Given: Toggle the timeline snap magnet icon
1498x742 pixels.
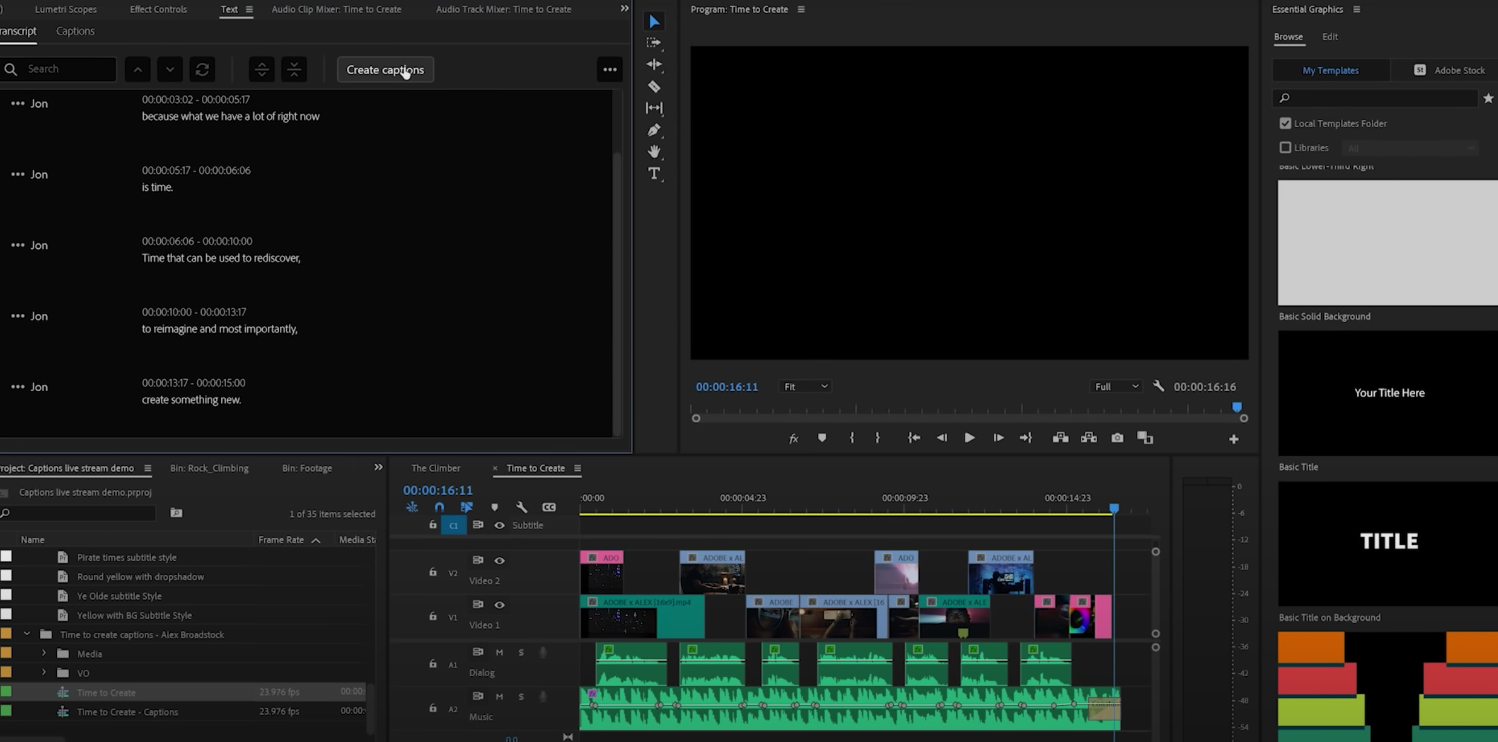Looking at the screenshot, I should [x=439, y=507].
